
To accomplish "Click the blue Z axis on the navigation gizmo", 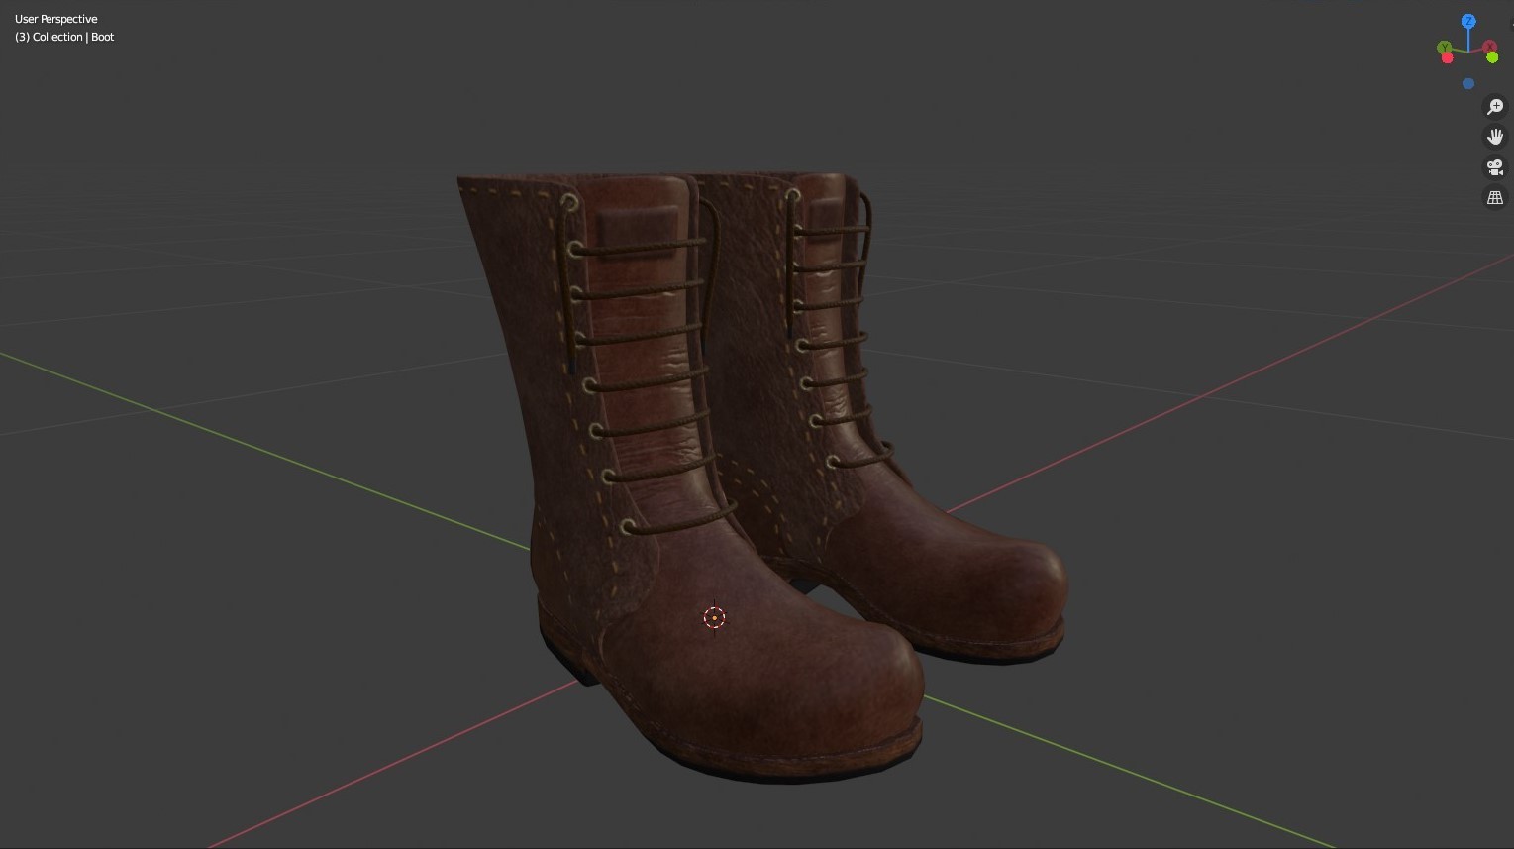I will click(x=1468, y=21).
